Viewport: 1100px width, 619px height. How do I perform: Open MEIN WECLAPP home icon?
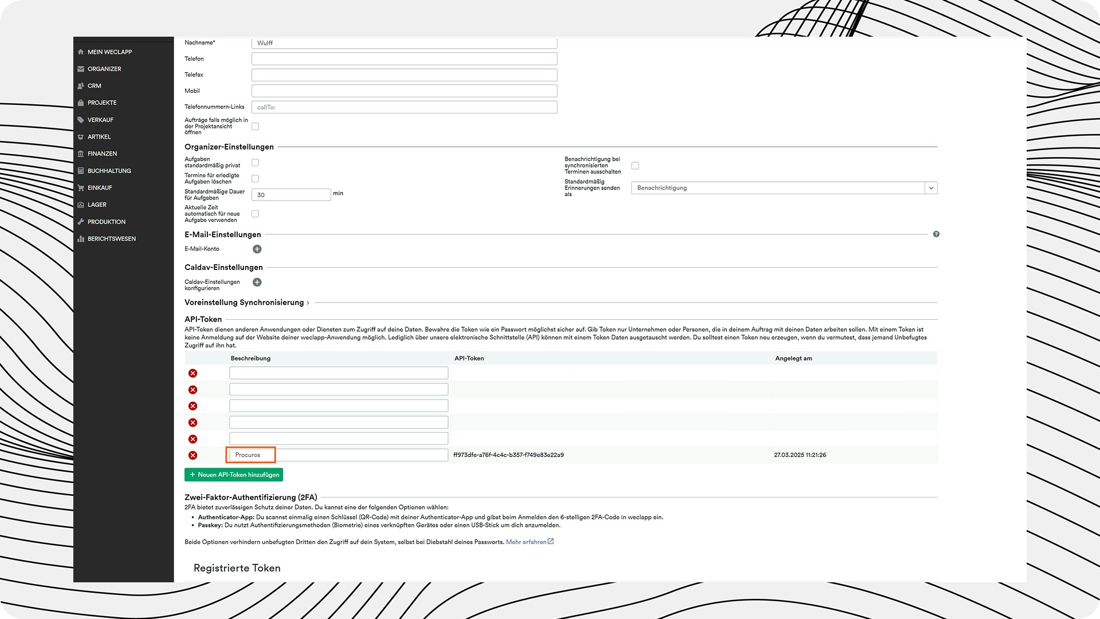click(x=81, y=52)
